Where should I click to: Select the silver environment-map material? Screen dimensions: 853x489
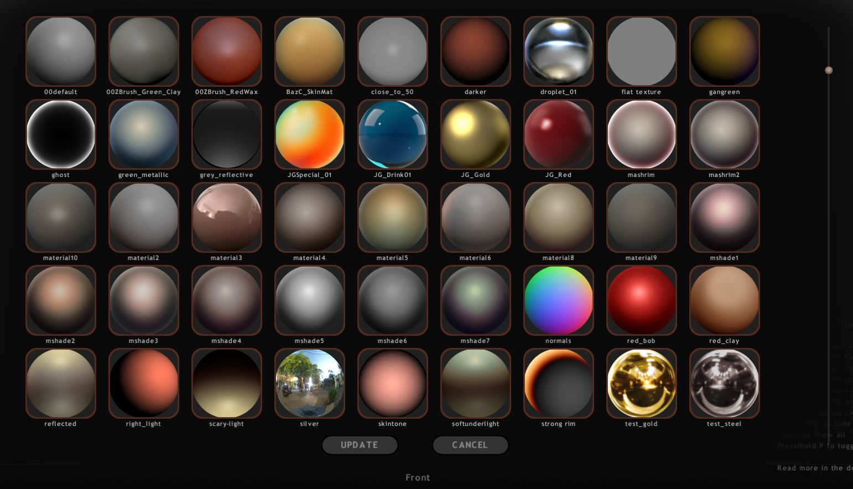tap(310, 383)
